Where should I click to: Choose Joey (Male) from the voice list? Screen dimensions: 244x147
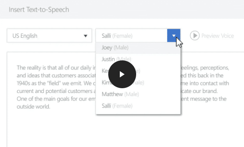(138, 48)
